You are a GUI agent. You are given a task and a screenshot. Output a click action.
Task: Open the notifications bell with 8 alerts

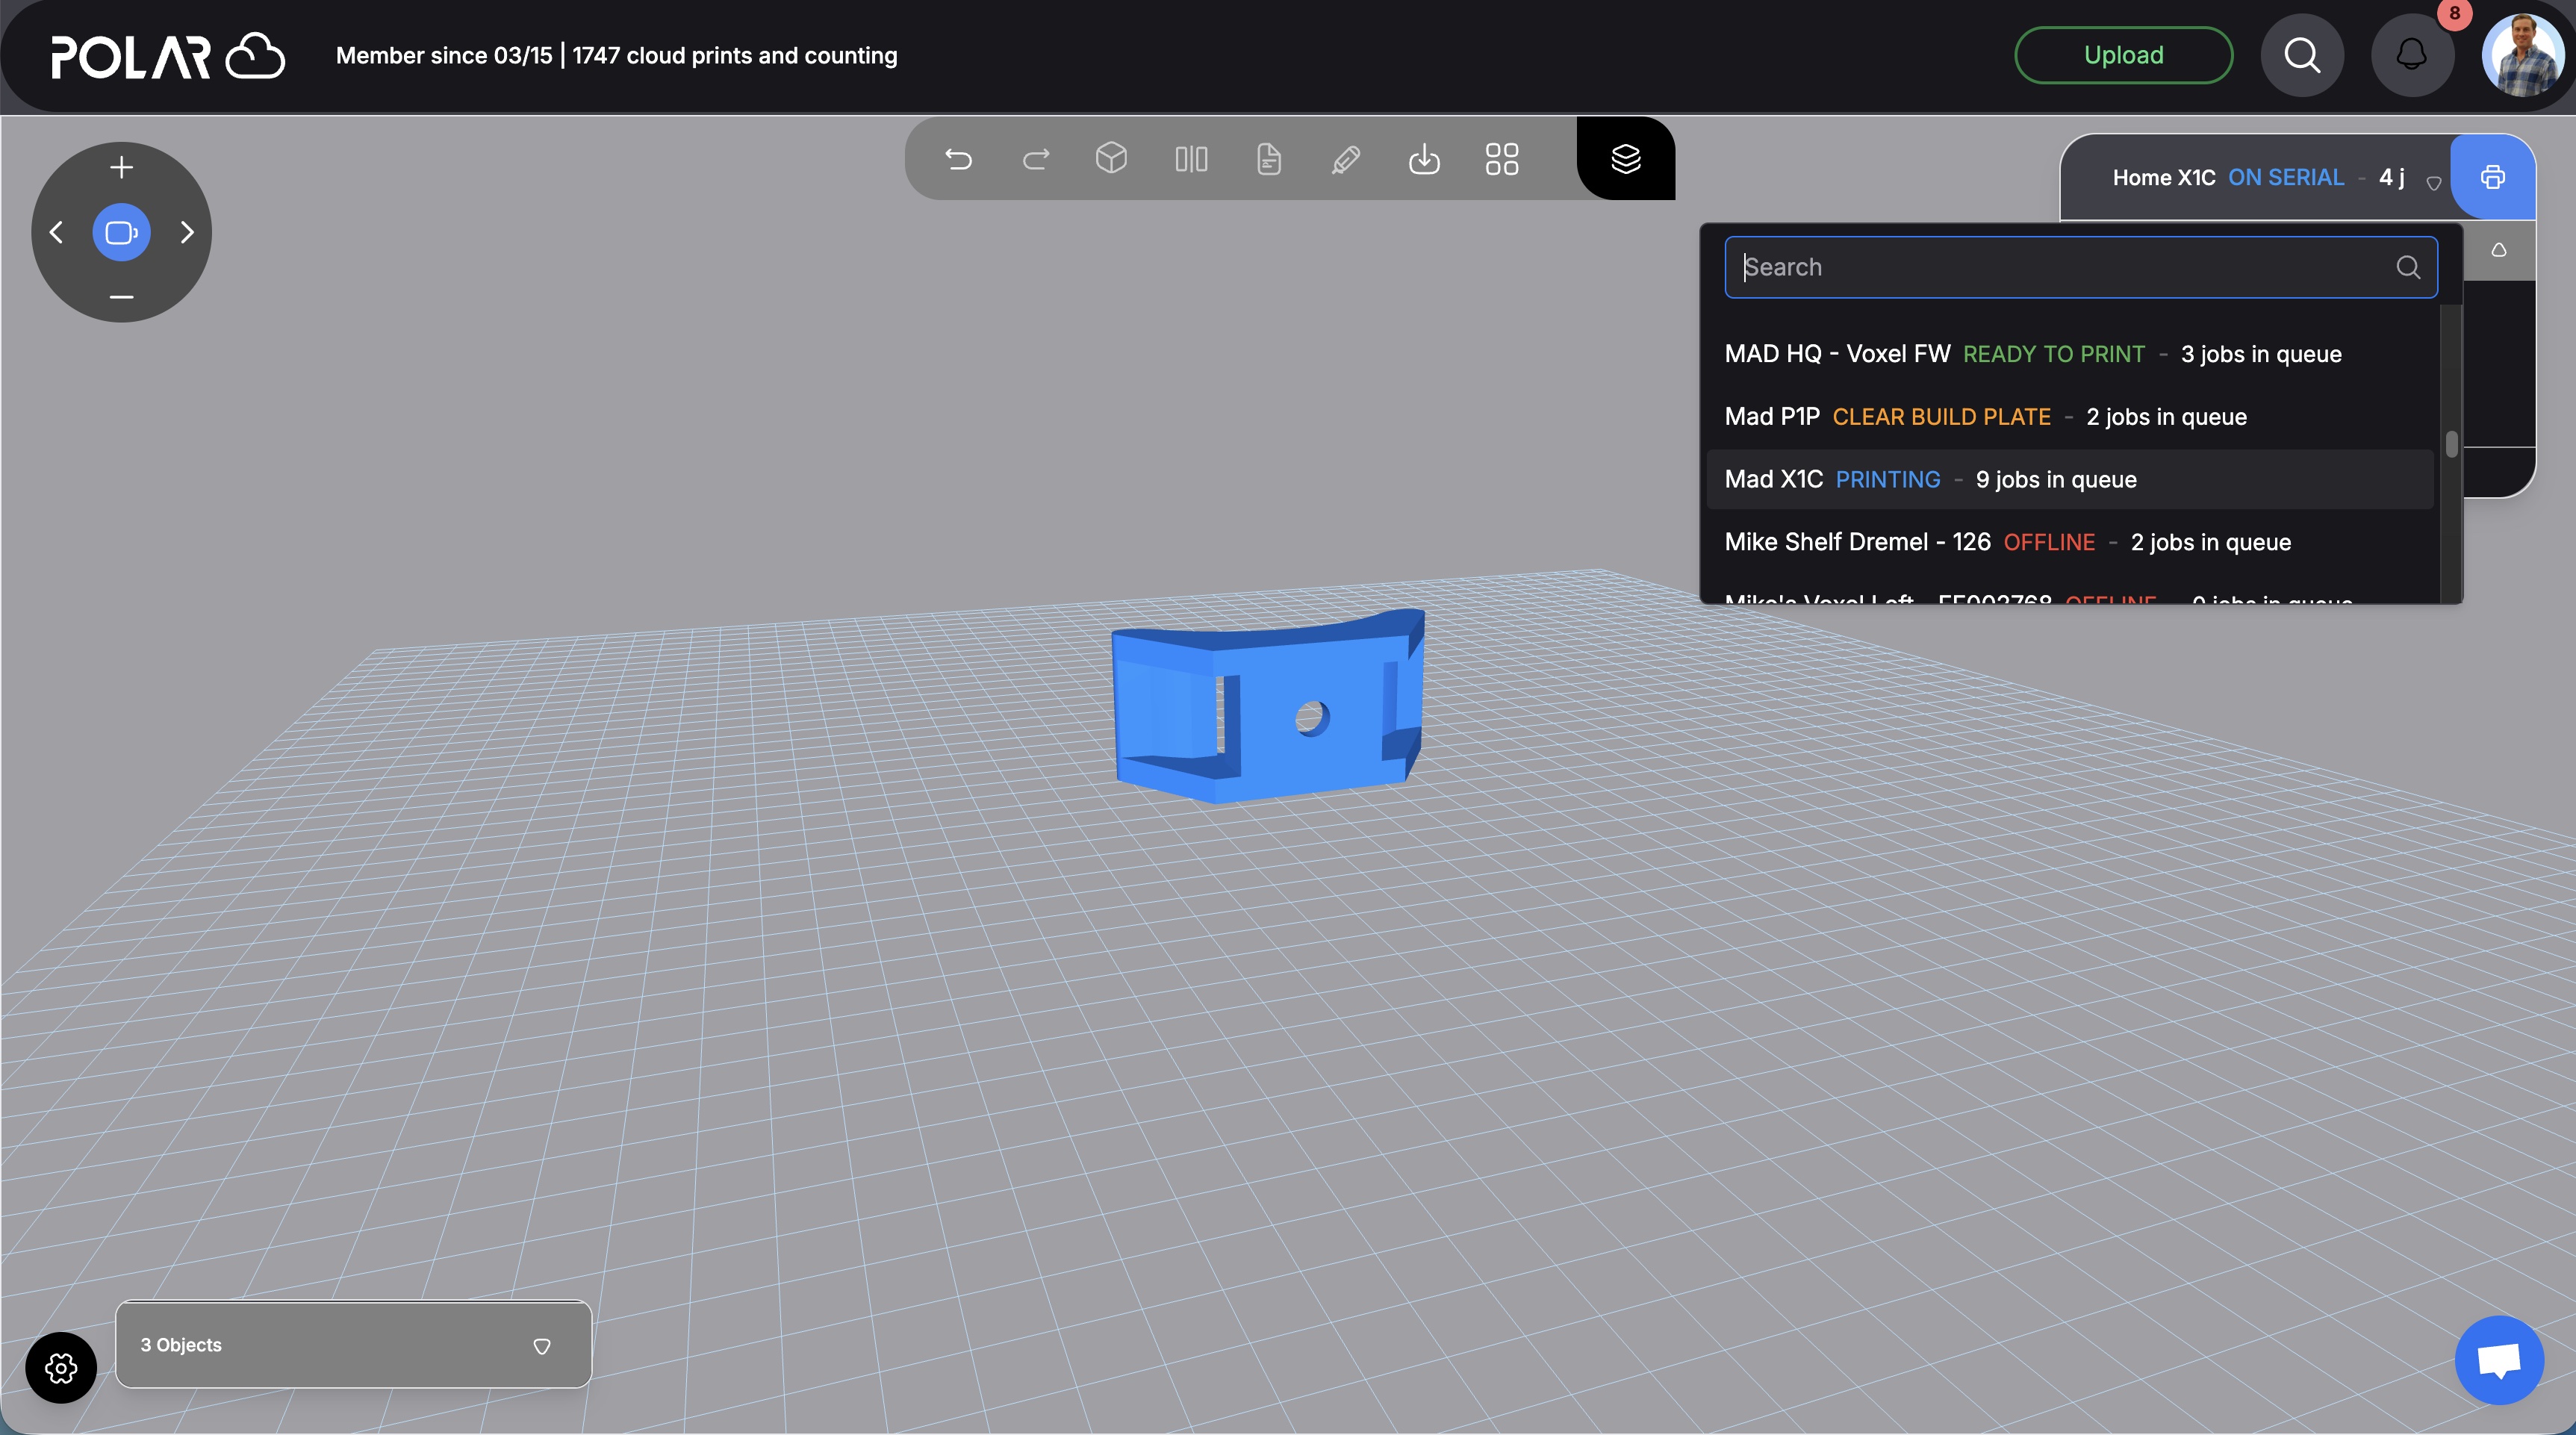point(2412,55)
